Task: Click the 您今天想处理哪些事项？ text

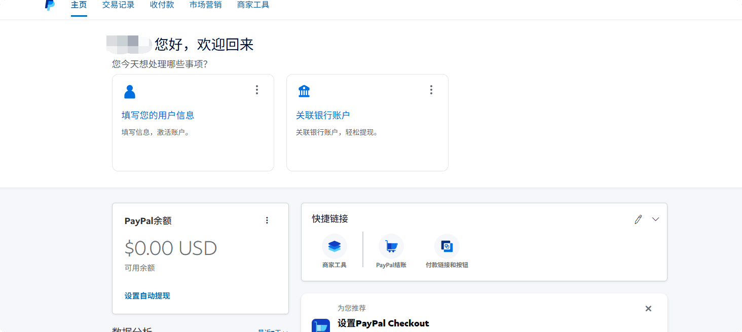Action: point(160,64)
